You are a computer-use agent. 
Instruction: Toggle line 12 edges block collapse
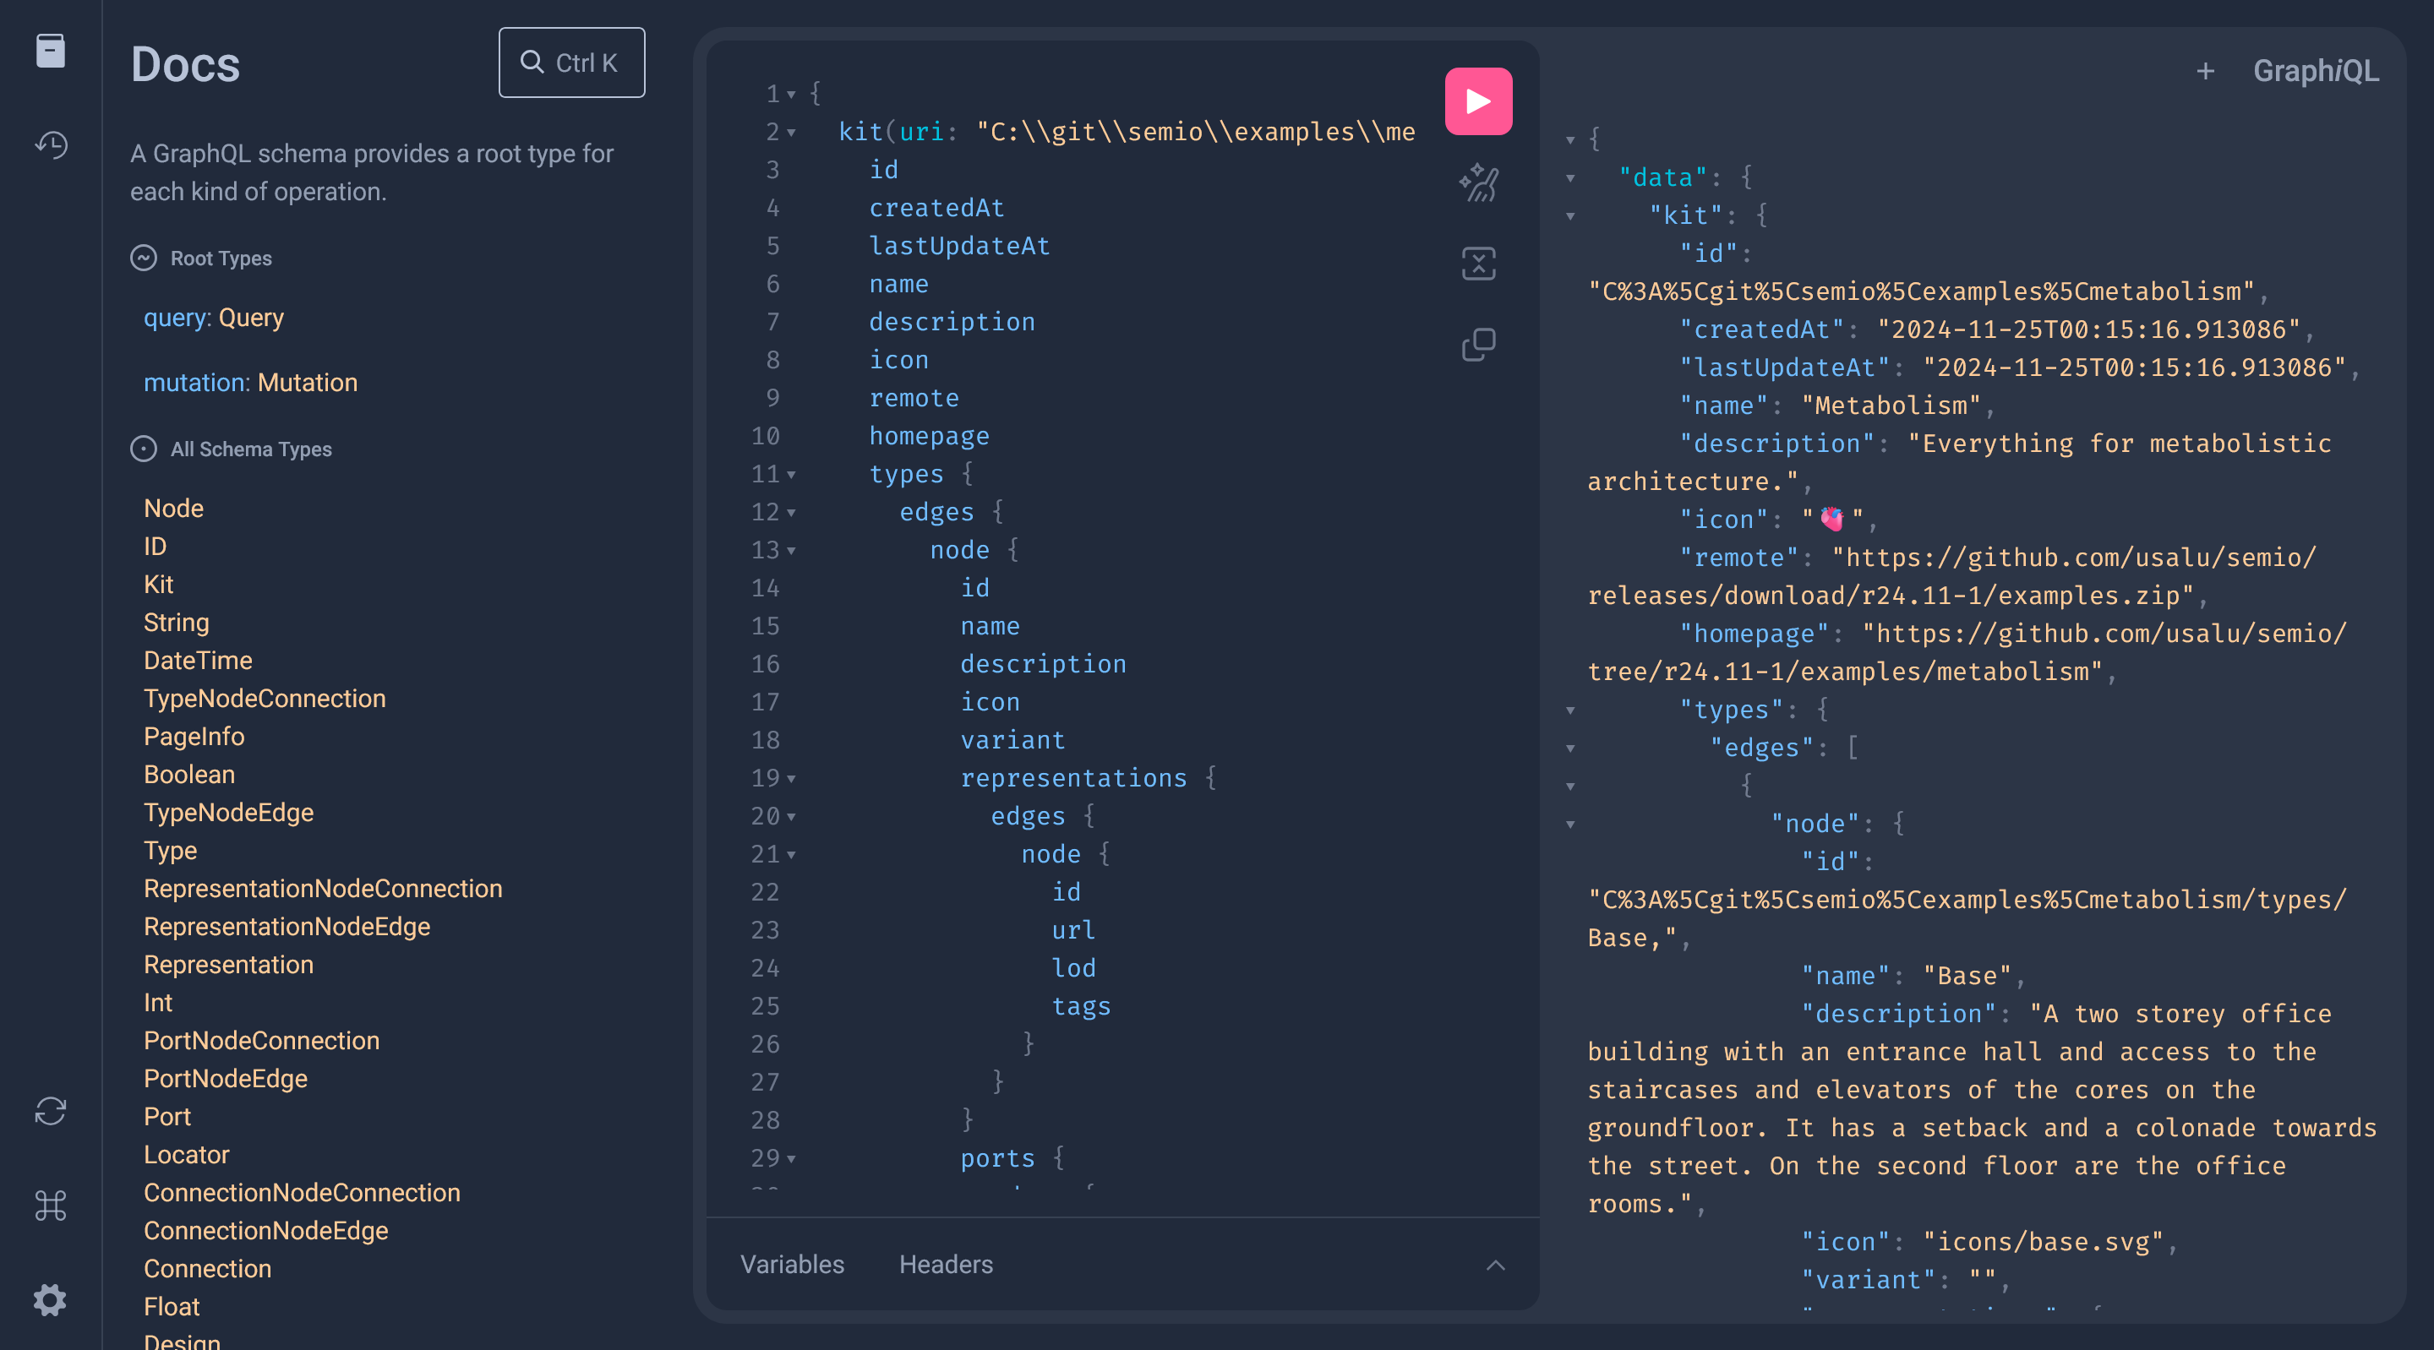click(796, 512)
